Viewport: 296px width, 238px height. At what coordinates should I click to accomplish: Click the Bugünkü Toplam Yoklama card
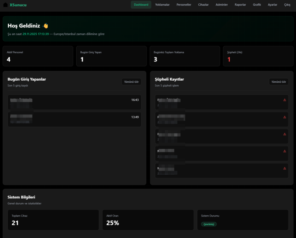pos(185,56)
